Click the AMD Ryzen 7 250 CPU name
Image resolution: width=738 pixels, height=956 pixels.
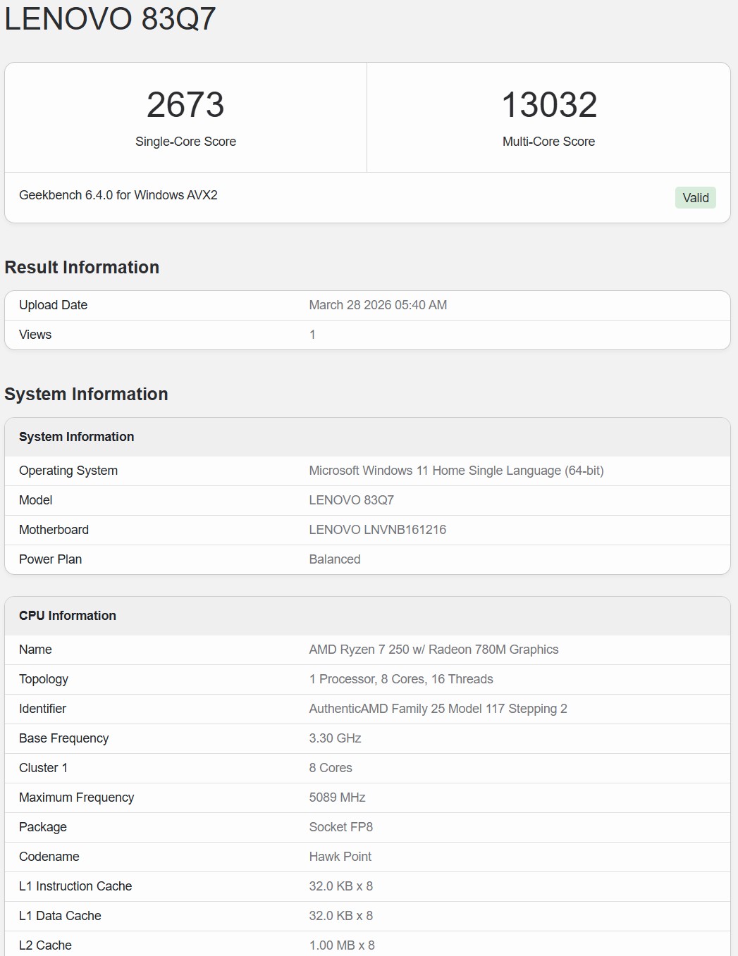(x=434, y=650)
